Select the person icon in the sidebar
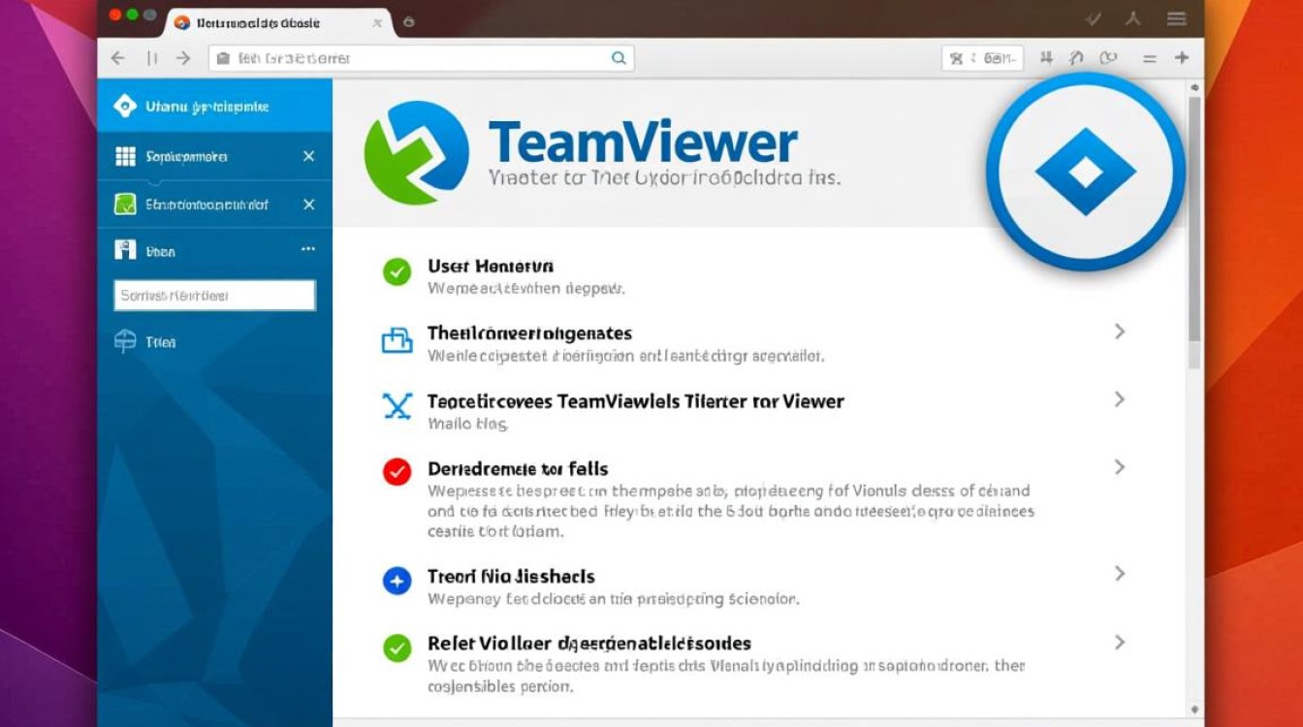This screenshot has width=1303, height=727. 123,250
